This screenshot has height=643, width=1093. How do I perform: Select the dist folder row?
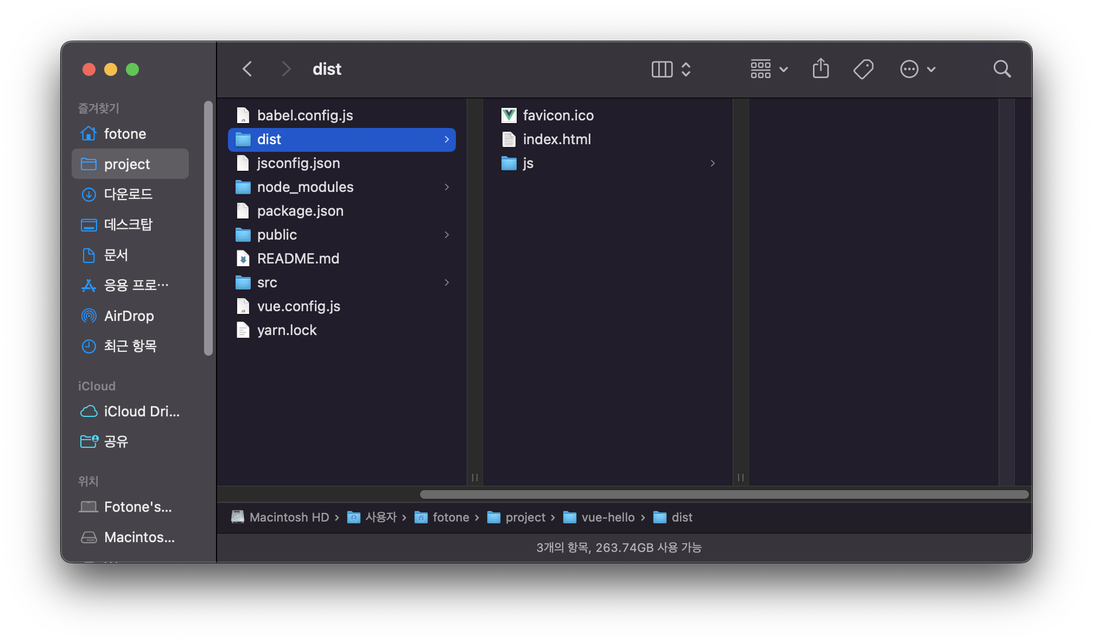pos(342,139)
